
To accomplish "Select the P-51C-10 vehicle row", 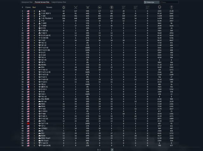I will pos(99,119).
